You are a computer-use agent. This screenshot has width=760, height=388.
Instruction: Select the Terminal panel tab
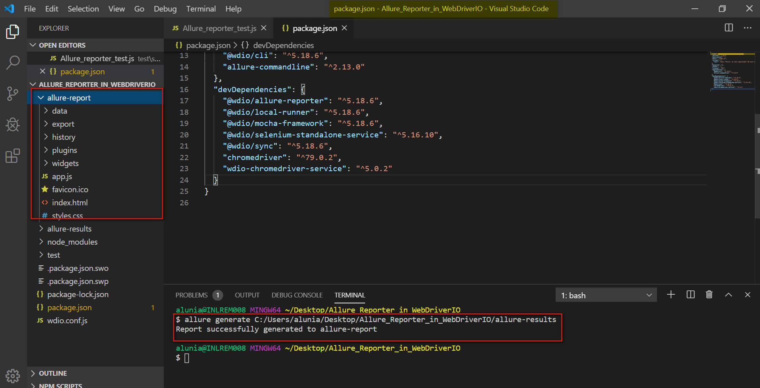pyautogui.click(x=350, y=295)
